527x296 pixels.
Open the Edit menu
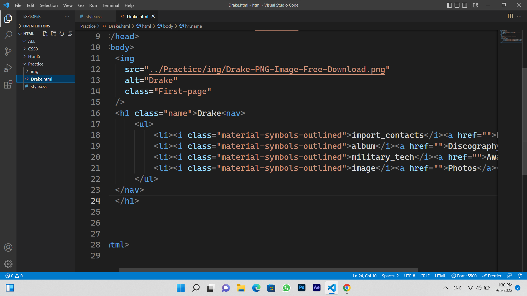tap(30, 5)
